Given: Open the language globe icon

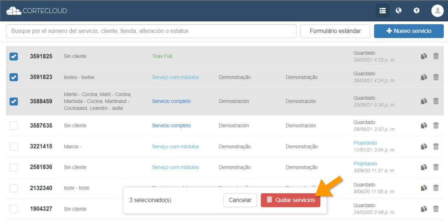Looking at the screenshot, I should tap(399, 11).
